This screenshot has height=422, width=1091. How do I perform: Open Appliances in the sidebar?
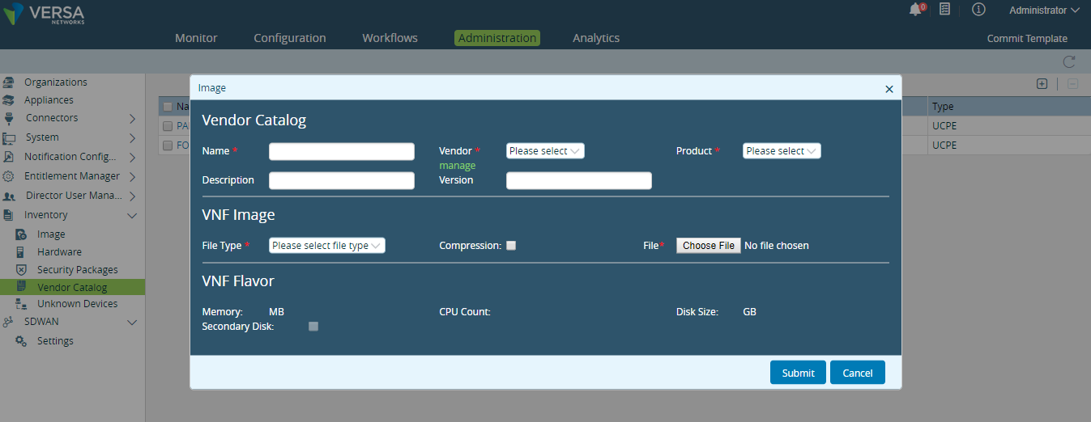pyautogui.click(x=49, y=100)
